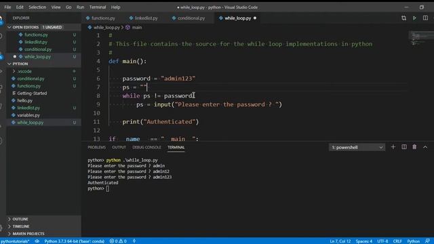
Task: Click the Explorer panel title
Action: point(21,18)
